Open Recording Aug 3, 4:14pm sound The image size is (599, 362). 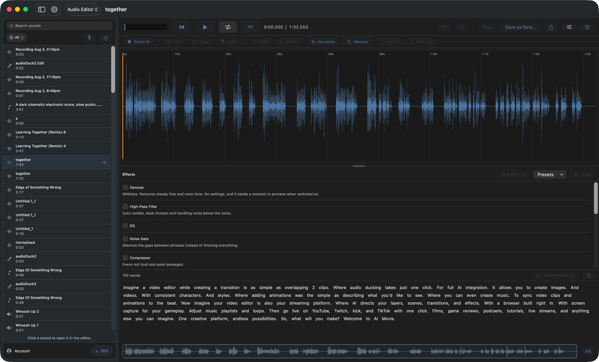click(57, 52)
